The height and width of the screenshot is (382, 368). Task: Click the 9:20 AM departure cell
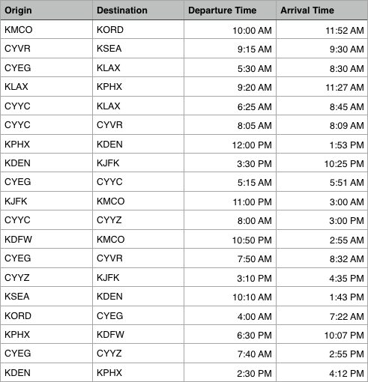[230, 87]
